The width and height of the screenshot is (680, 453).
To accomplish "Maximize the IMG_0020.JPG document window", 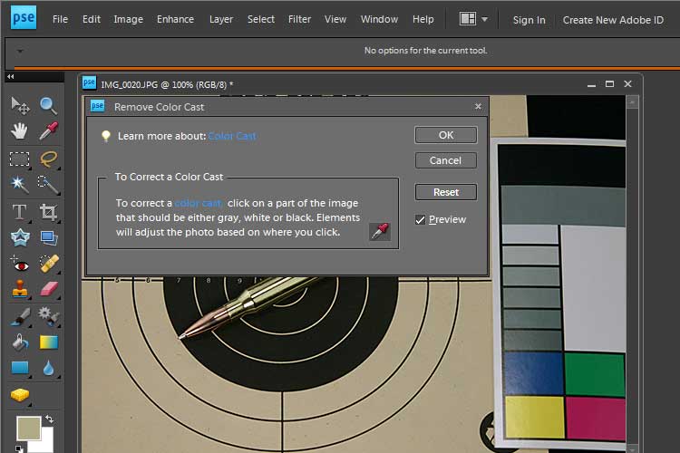I will [x=609, y=83].
